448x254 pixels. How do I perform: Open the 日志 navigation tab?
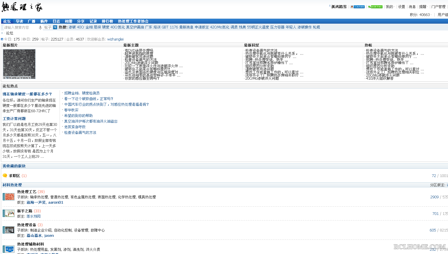click(56, 21)
